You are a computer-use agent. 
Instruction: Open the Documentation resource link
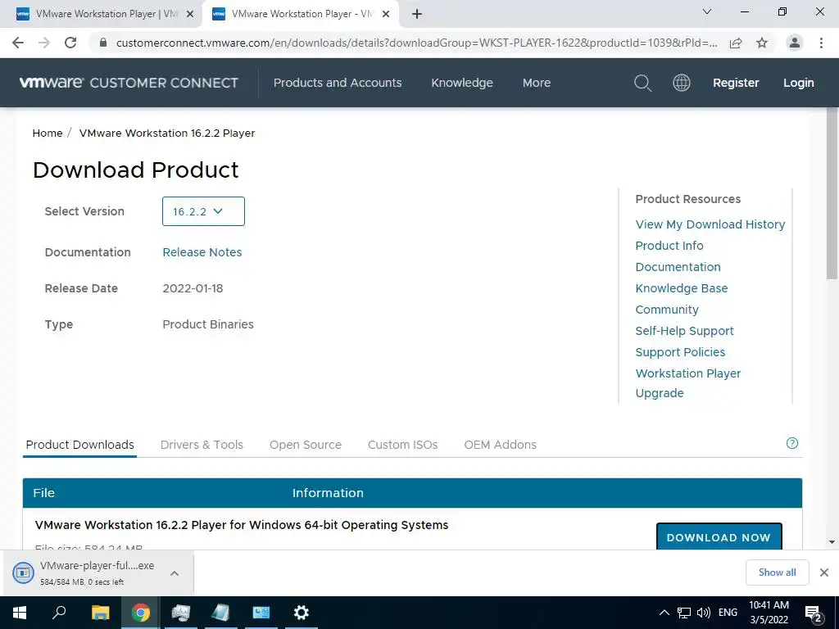click(678, 267)
